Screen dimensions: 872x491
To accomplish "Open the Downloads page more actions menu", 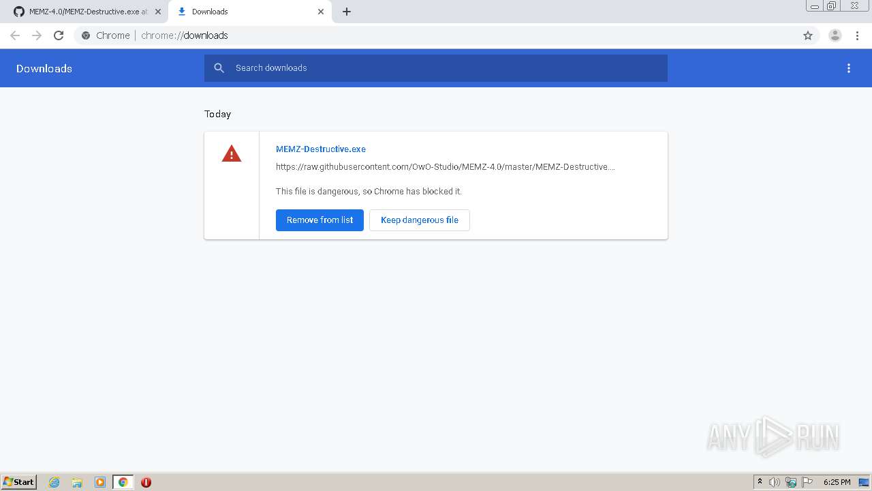I will pyautogui.click(x=849, y=68).
